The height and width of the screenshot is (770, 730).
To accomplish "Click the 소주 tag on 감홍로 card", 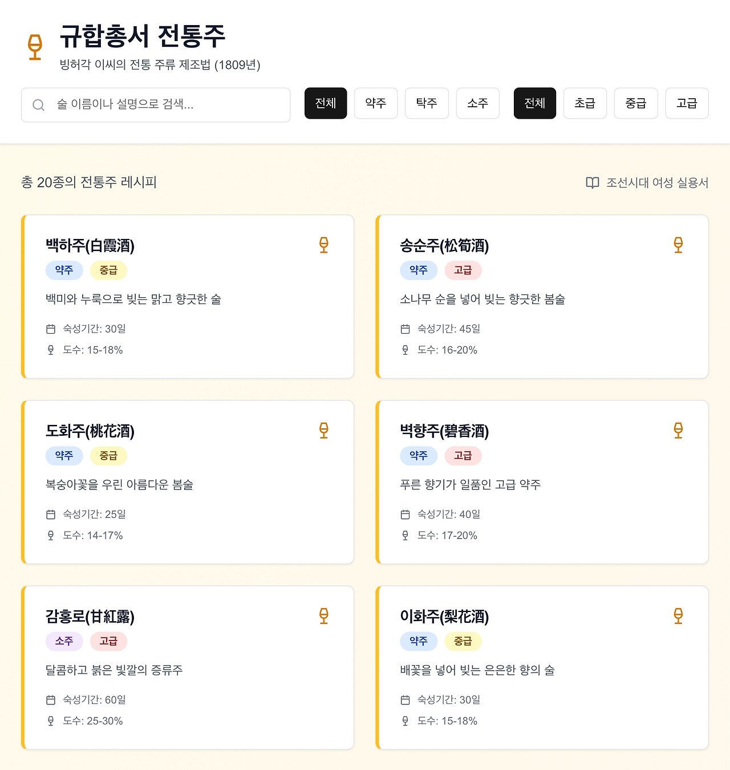I will coord(64,641).
